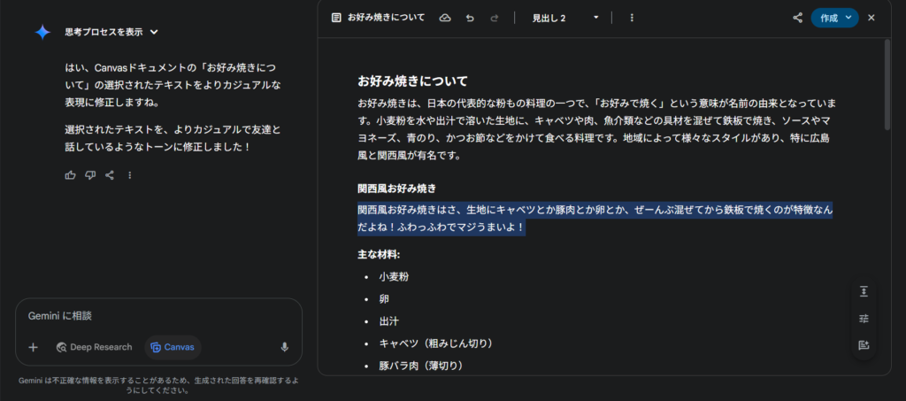Redo the canvas edit

pos(494,18)
